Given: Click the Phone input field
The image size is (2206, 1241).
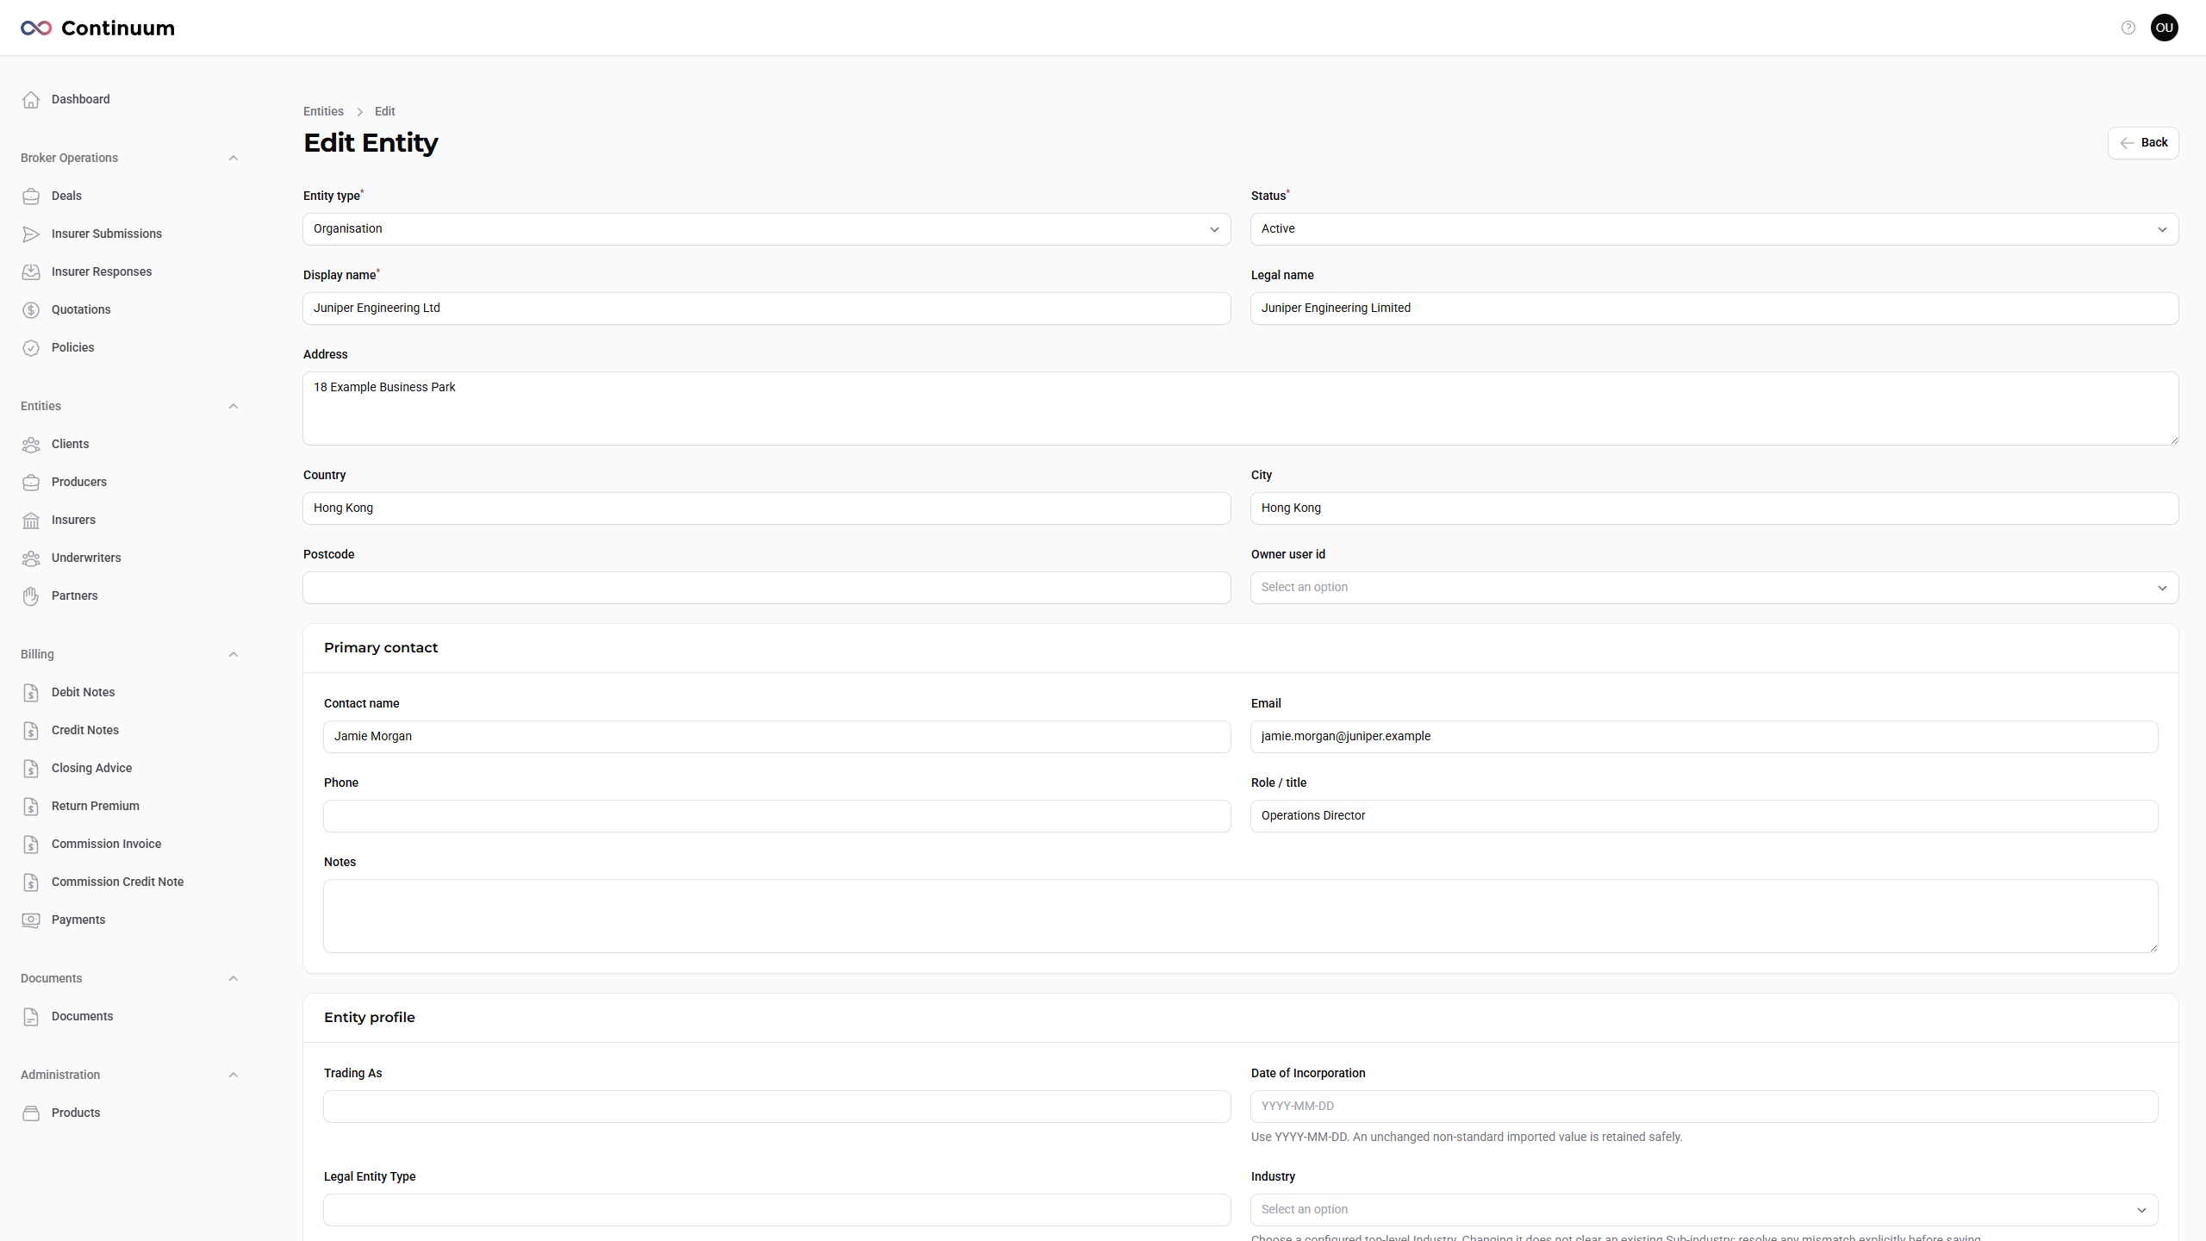Looking at the screenshot, I should (776, 816).
